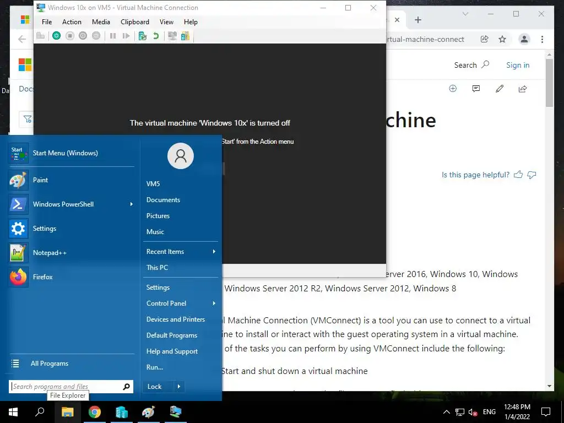Open the Clipboard menu
Image resolution: width=564 pixels, height=423 pixels.
(x=135, y=22)
